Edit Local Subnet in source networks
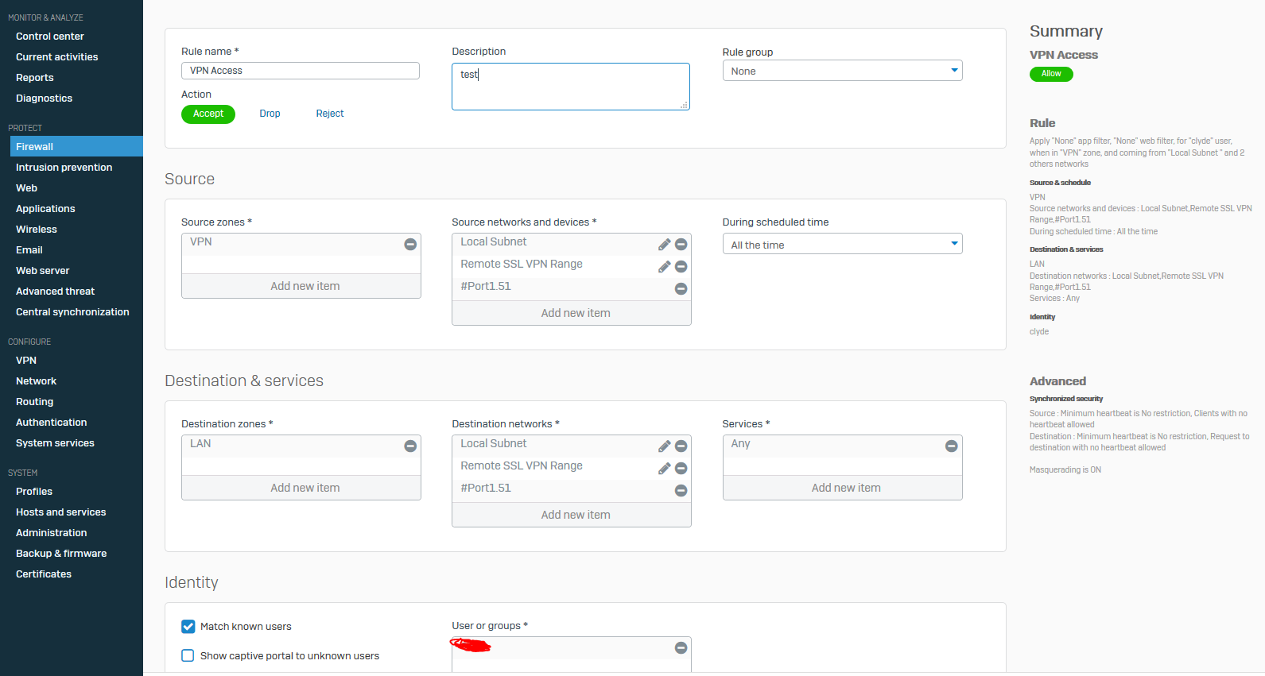 pyautogui.click(x=664, y=245)
